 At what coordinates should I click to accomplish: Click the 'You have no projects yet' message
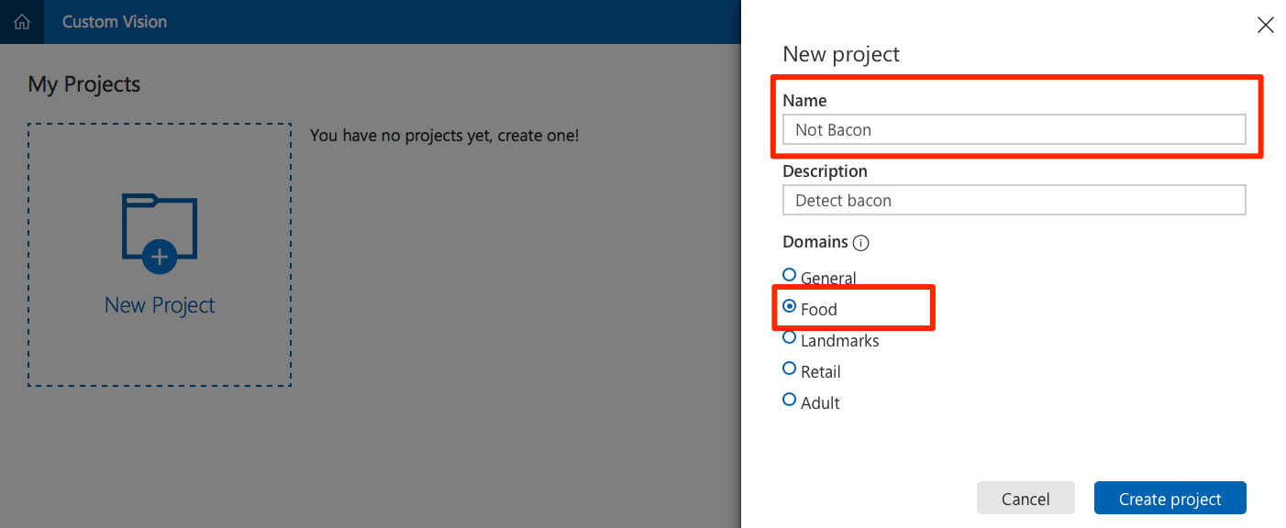tap(445, 136)
